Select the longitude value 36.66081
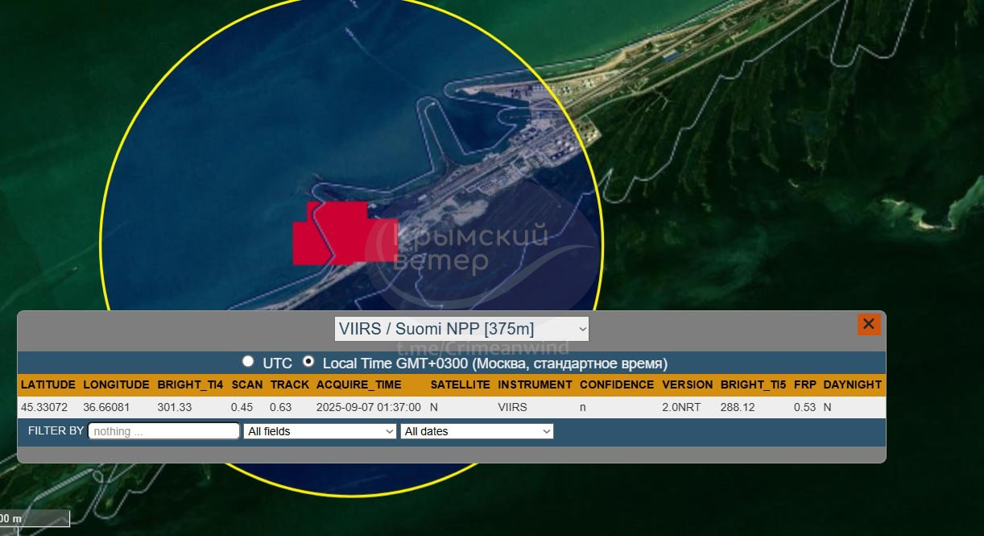Image resolution: width=984 pixels, height=536 pixels. 107,407
